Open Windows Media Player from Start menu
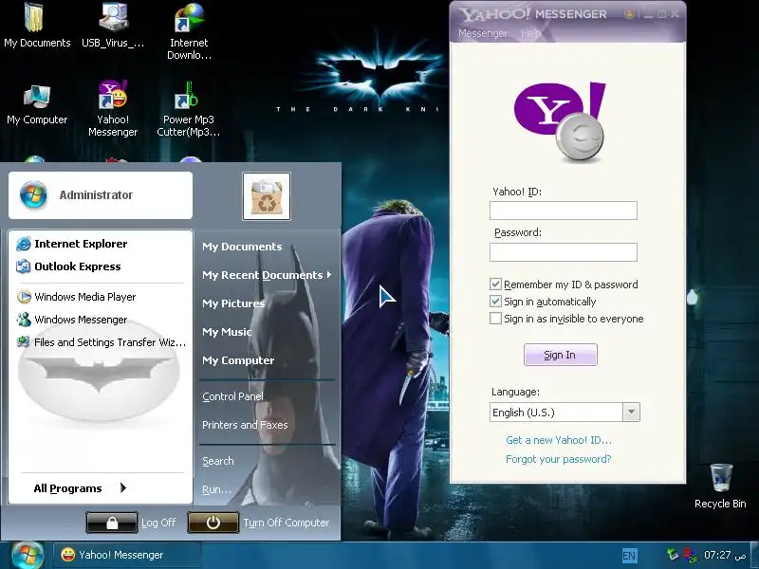The image size is (759, 569). pyautogui.click(x=84, y=297)
